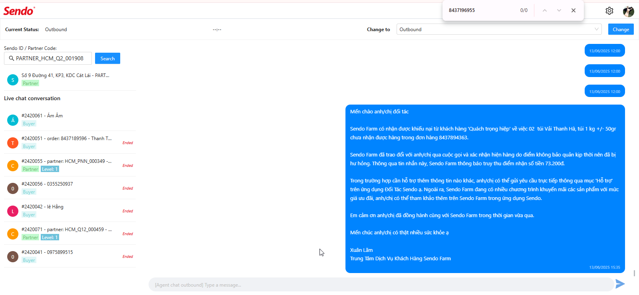639x295 pixels.
Task: Open conversation #2420055 partner HCM_PNN_000349
Action: pyautogui.click(x=70, y=165)
